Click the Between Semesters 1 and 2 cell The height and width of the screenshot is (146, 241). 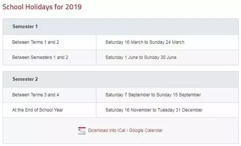click(x=49, y=57)
